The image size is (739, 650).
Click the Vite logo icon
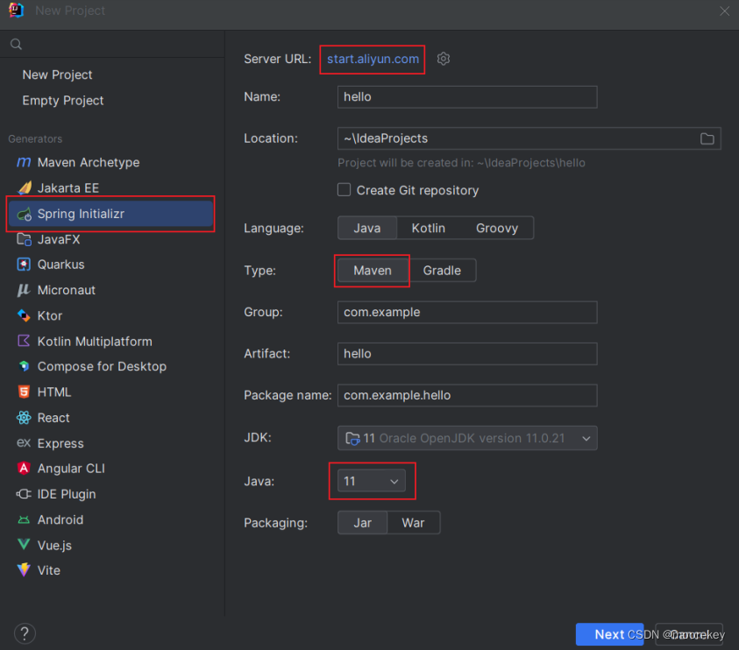[x=24, y=570]
